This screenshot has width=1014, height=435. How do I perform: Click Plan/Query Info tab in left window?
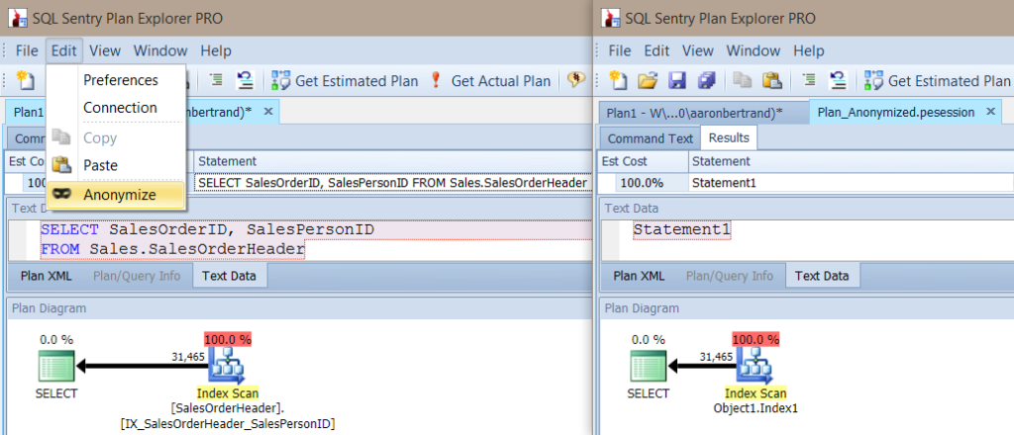[x=137, y=276]
